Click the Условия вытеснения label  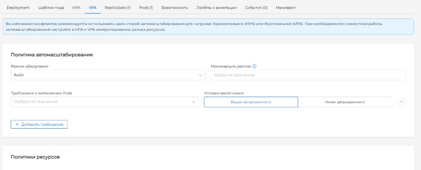224,93
